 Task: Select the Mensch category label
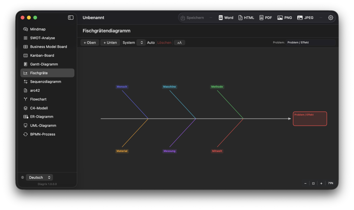(122, 87)
